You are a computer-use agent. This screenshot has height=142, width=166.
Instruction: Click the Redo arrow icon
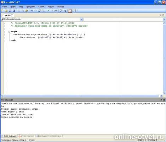pos(35,11)
